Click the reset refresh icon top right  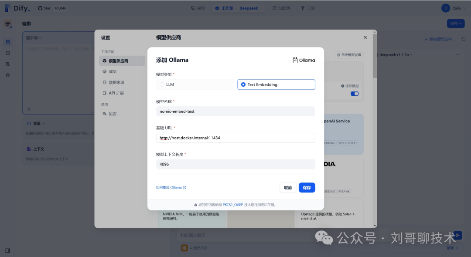pos(464,39)
